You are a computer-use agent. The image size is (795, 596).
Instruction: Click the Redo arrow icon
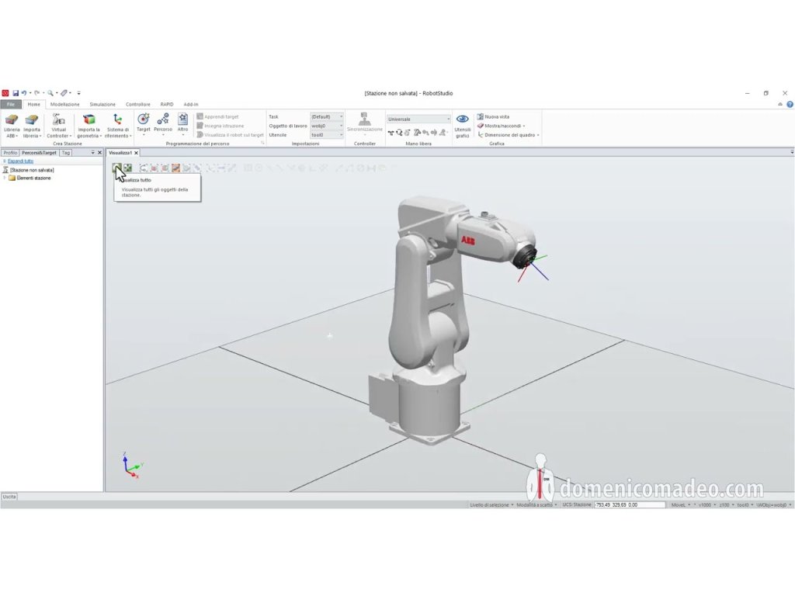[x=37, y=93]
